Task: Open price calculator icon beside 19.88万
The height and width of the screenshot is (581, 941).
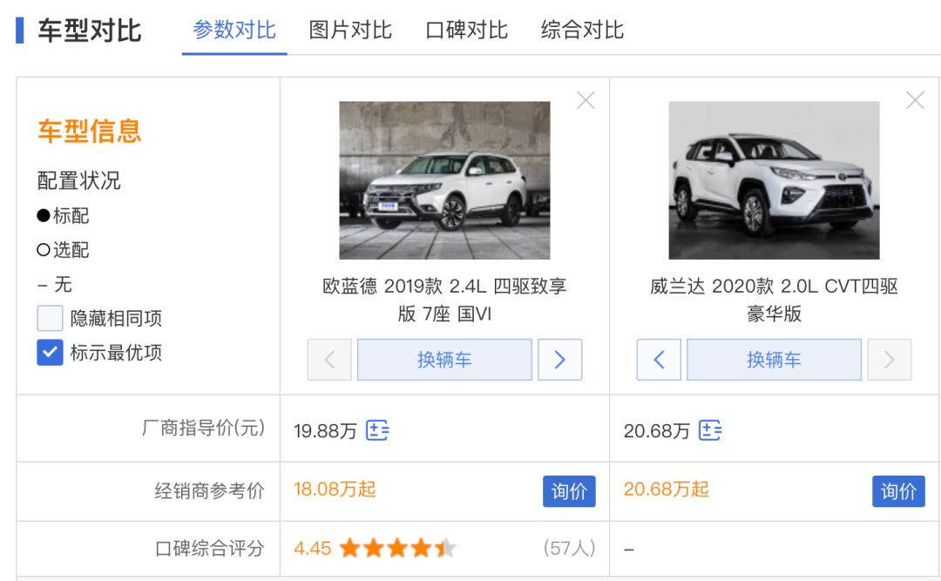Action: (377, 430)
